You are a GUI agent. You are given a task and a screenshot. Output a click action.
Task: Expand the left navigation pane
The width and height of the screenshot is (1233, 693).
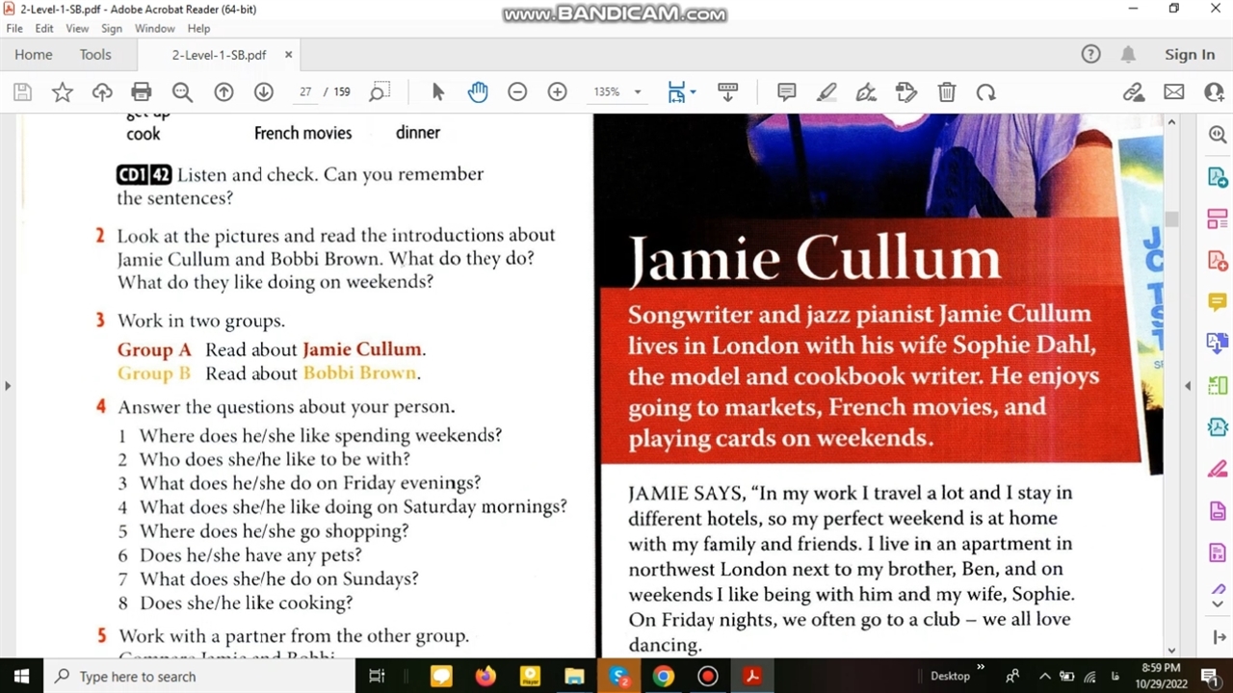[x=8, y=386]
